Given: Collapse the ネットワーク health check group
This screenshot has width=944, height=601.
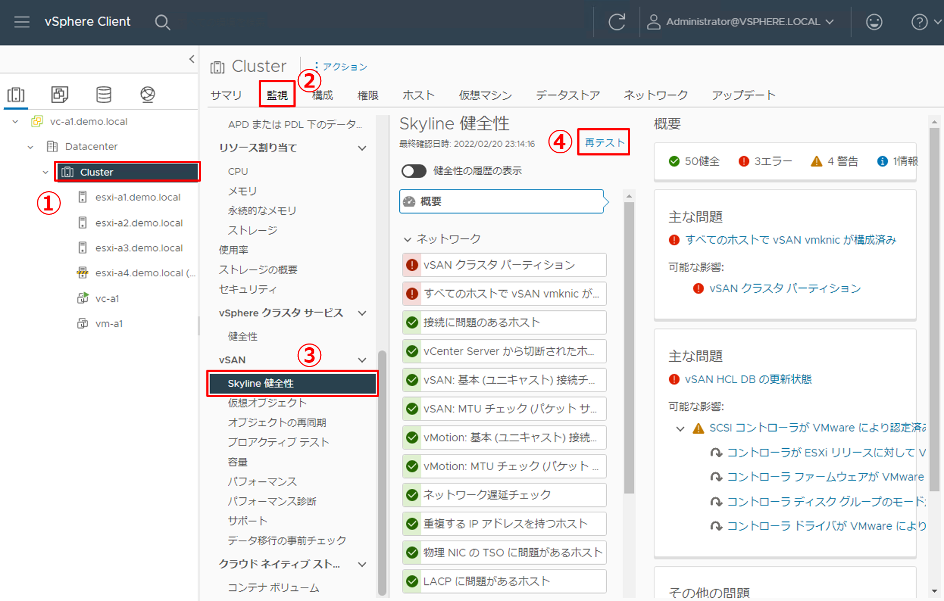Looking at the screenshot, I should (x=407, y=239).
